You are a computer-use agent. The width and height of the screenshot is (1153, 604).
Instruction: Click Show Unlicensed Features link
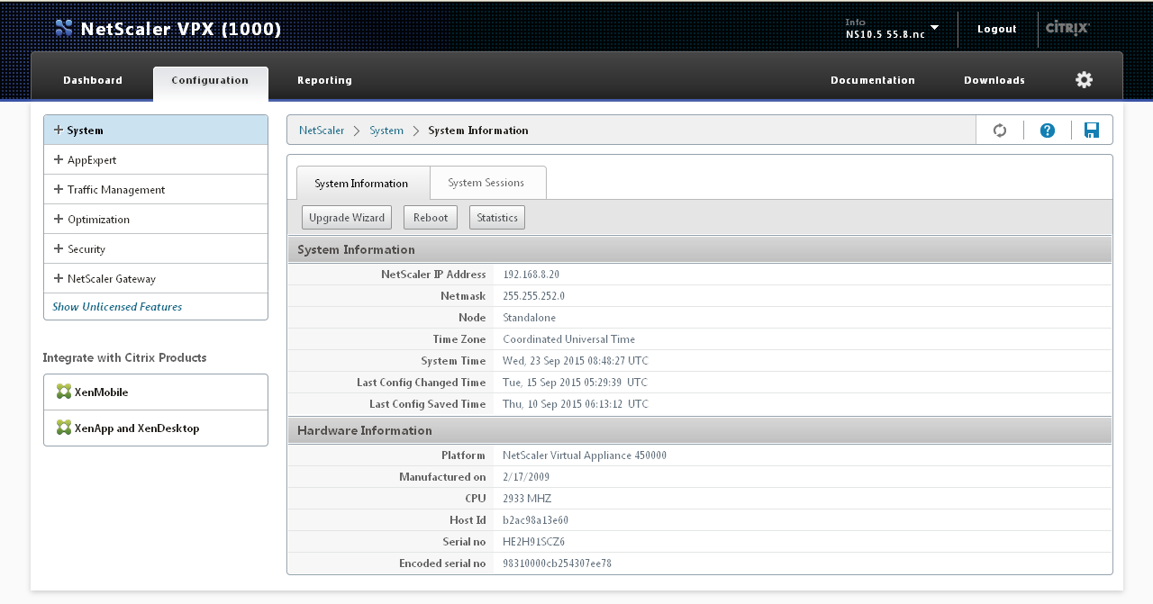117,307
